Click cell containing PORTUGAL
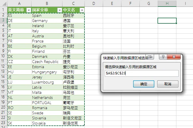This screenshot has width=193, height=128. (x=47, y=103)
